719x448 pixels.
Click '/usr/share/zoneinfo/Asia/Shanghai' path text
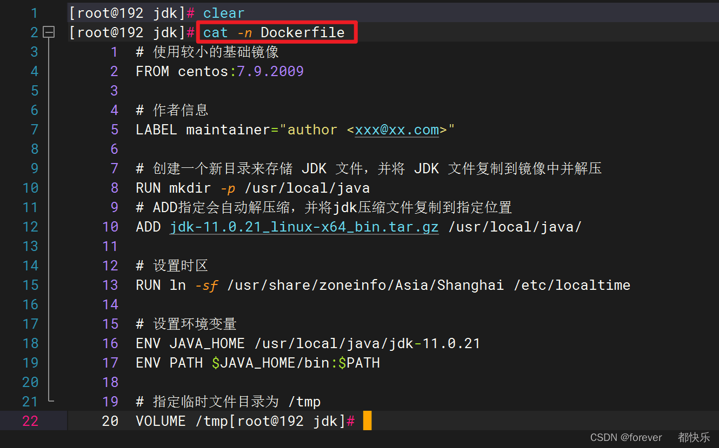pos(365,285)
